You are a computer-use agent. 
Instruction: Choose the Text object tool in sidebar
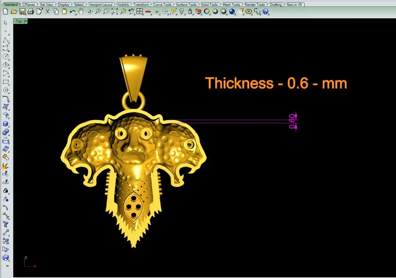click(x=5, y=224)
